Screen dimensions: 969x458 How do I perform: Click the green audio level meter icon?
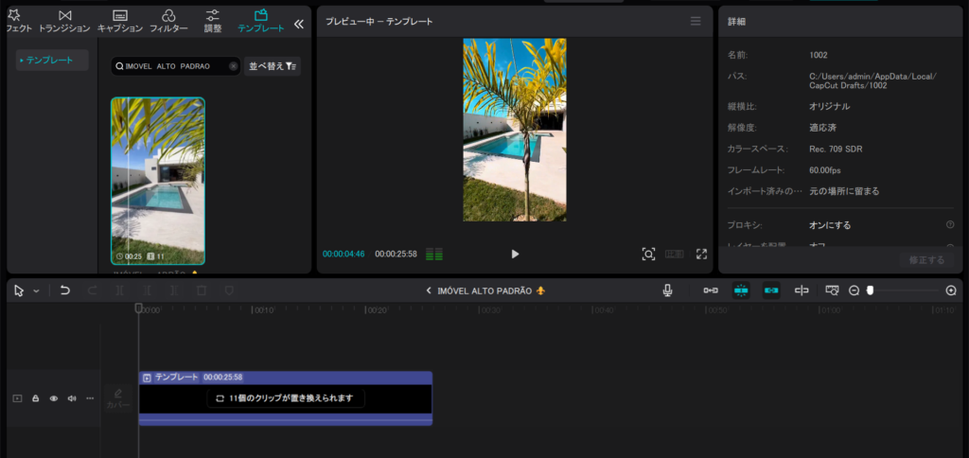(x=434, y=254)
